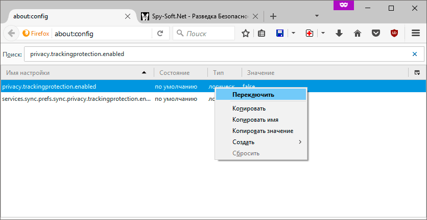
Task: Go to the Home page icon
Action: point(358,34)
